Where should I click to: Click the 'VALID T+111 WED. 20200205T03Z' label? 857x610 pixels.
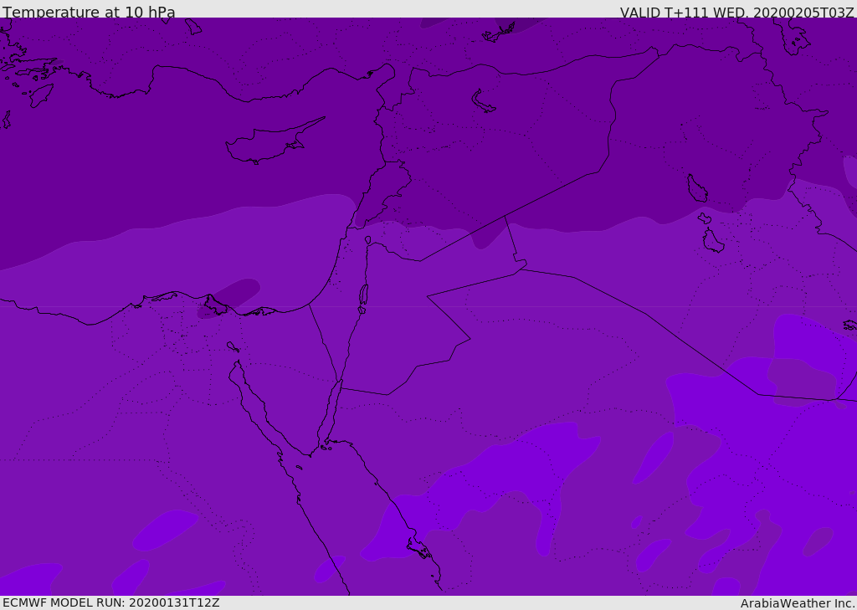point(736,13)
